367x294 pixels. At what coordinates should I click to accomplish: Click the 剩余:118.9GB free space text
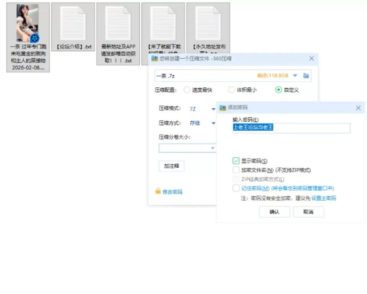273,75
